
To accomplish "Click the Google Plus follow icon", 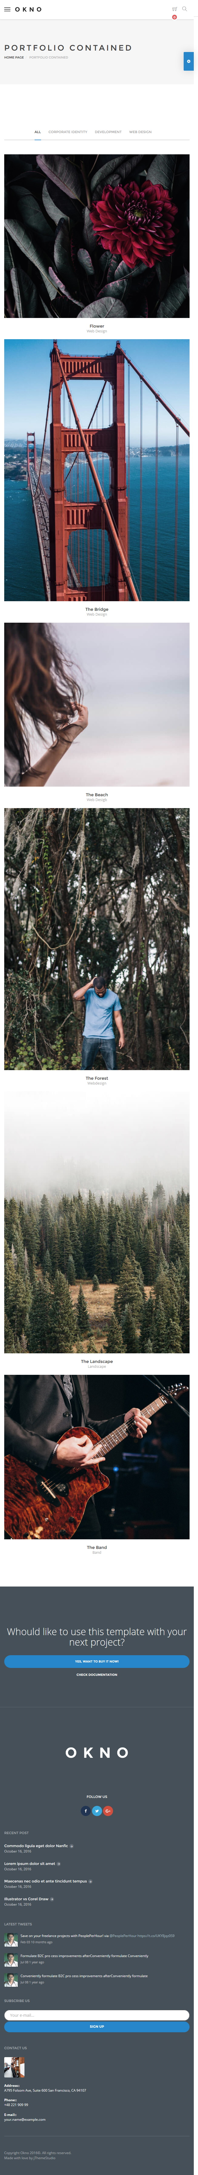I will [x=108, y=1811].
